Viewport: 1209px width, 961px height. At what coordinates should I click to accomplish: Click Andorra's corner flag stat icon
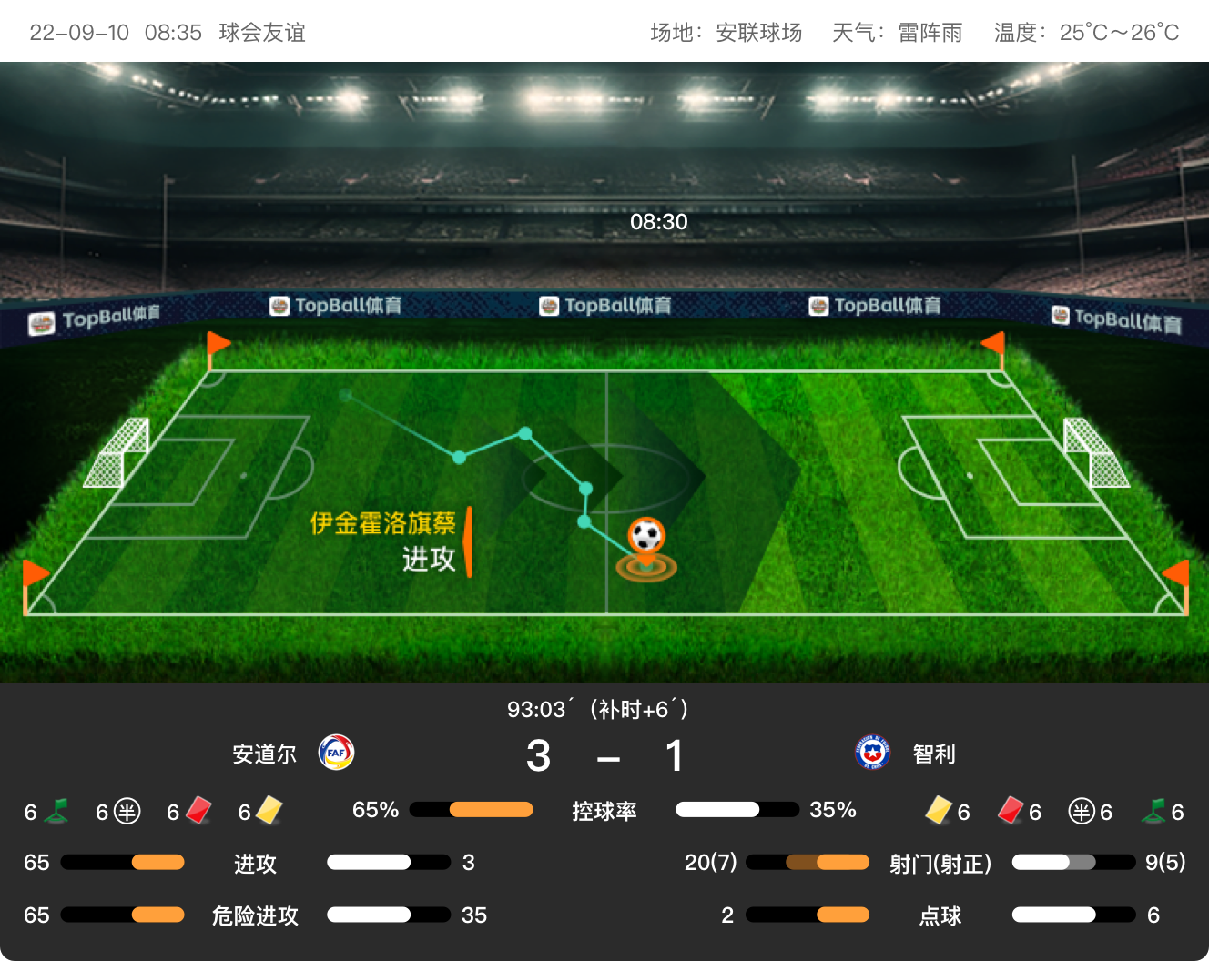click(56, 810)
